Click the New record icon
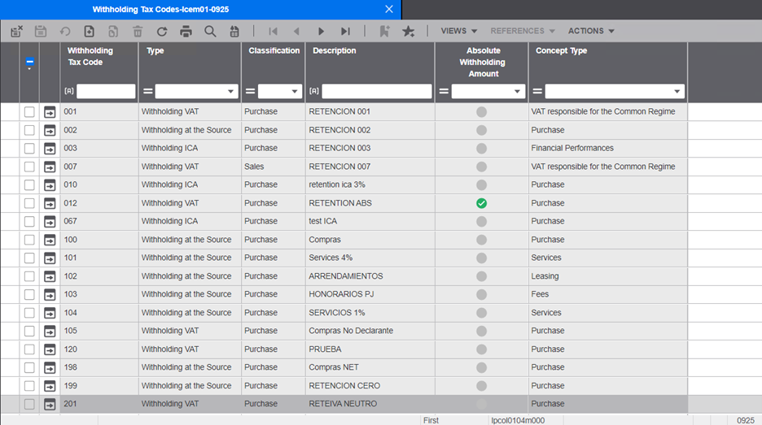This screenshot has height=425, width=762. tap(90, 31)
